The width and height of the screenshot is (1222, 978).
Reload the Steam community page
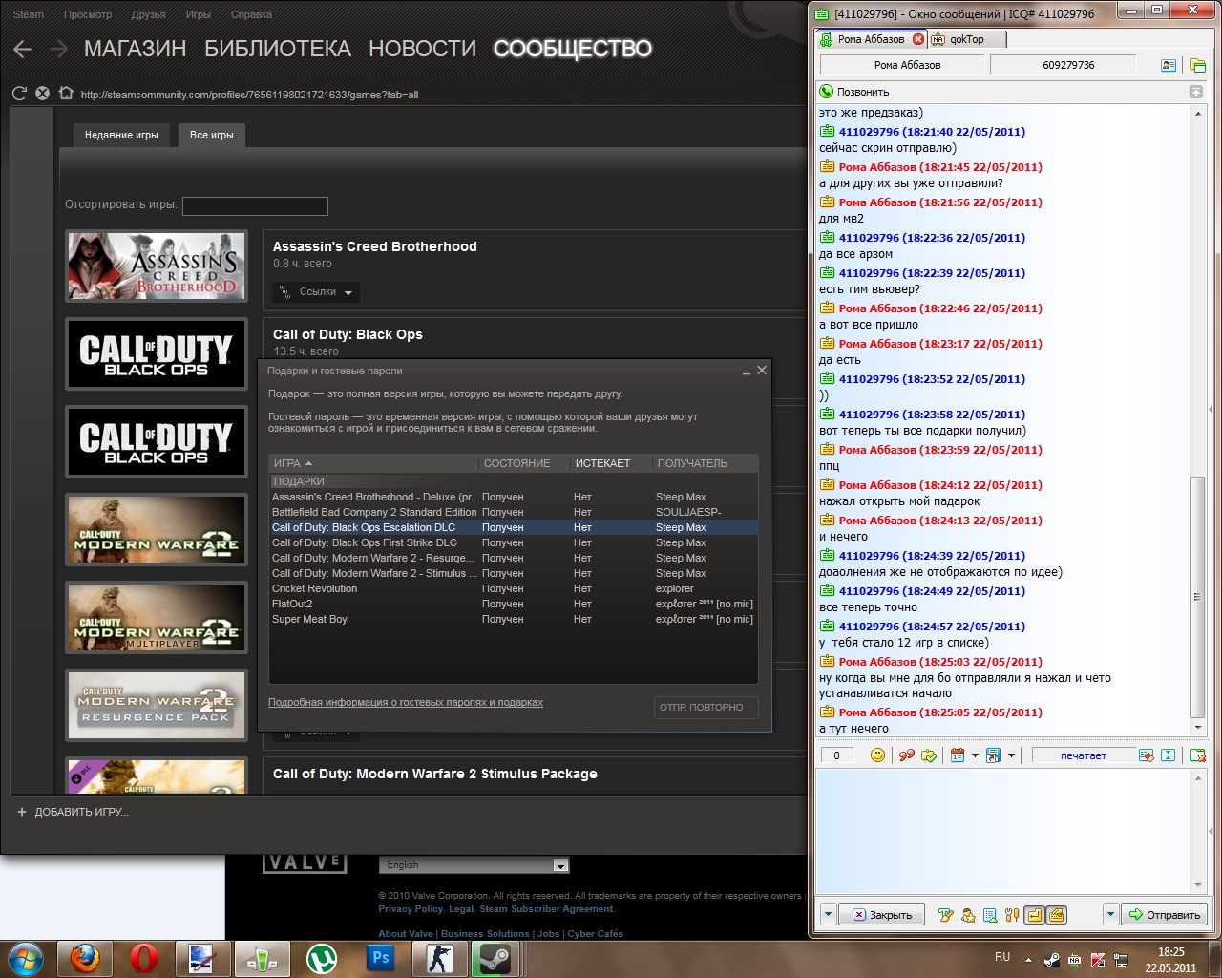[x=19, y=94]
